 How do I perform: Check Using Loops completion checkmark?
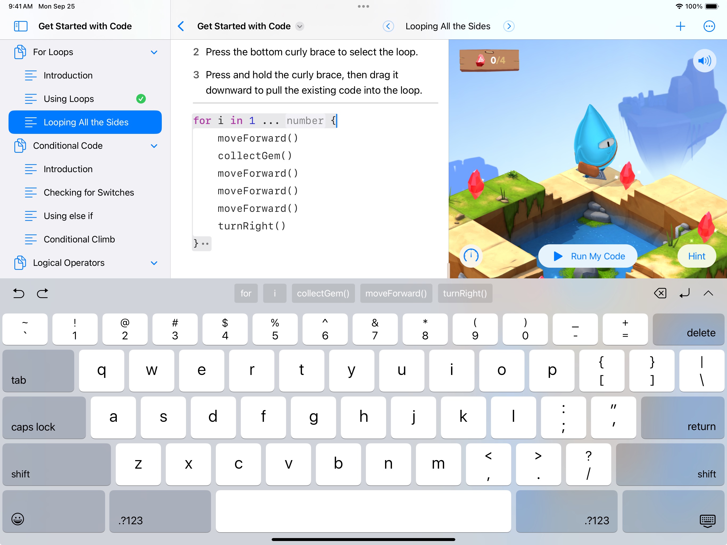(141, 98)
